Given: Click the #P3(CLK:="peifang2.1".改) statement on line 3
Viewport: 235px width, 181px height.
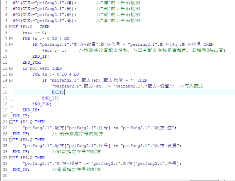Looking at the screenshot, I should coord(44,15).
